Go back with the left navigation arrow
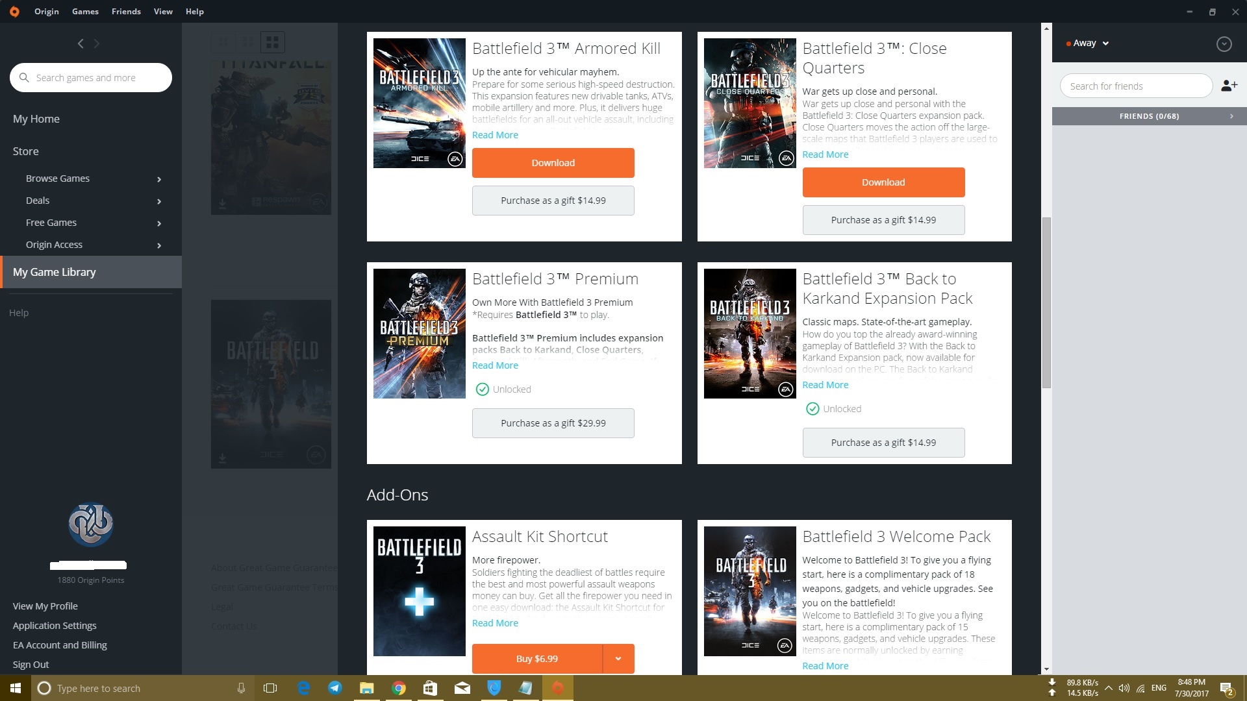This screenshot has height=701, width=1247. tap(81, 43)
